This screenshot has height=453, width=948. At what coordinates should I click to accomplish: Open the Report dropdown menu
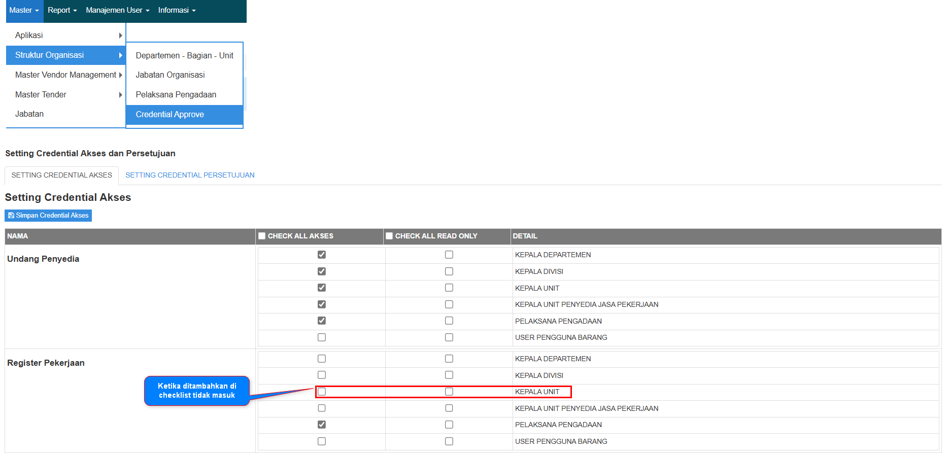click(62, 10)
